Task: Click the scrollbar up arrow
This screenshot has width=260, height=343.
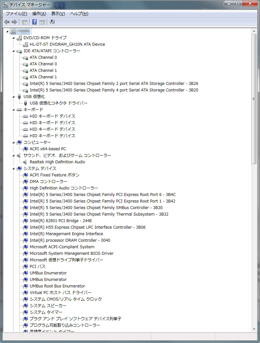Action: pyautogui.click(x=254, y=31)
